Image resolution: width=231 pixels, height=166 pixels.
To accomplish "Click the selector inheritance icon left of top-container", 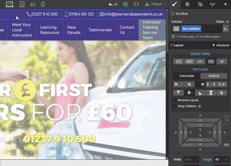I will tap(176, 28).
